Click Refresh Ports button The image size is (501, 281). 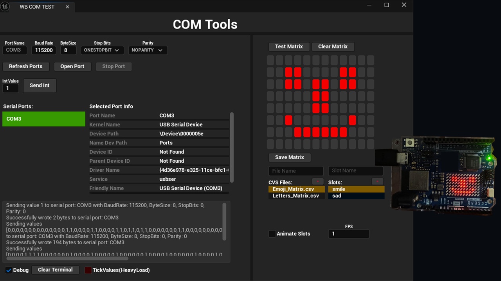26,66
